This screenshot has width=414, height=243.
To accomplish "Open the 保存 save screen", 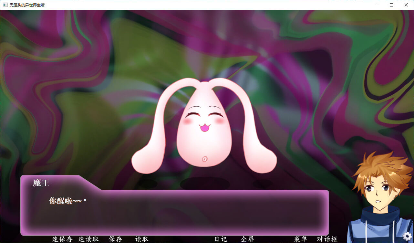I will 115,239.
